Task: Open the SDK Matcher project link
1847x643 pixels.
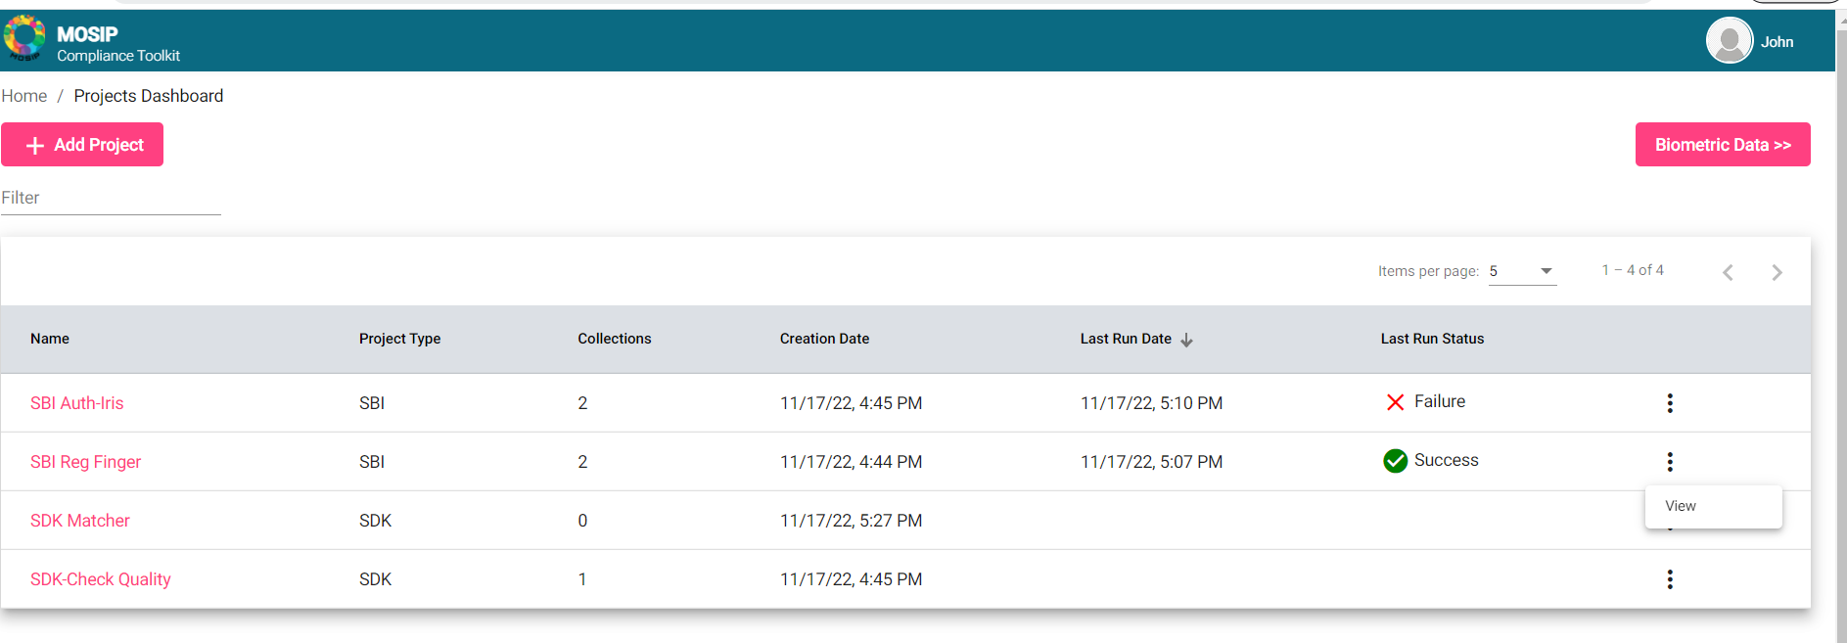Action: 80,521
